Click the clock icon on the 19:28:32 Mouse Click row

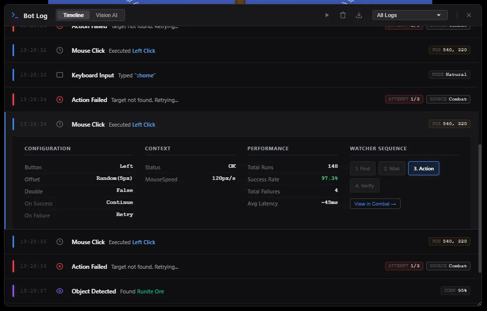tap(60, 50)
